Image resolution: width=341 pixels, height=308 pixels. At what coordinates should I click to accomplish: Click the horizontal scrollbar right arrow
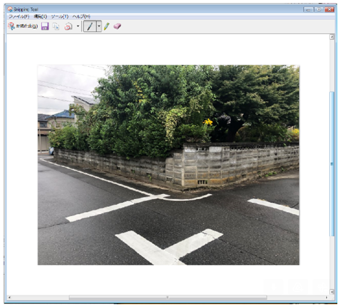pos(326,298)
